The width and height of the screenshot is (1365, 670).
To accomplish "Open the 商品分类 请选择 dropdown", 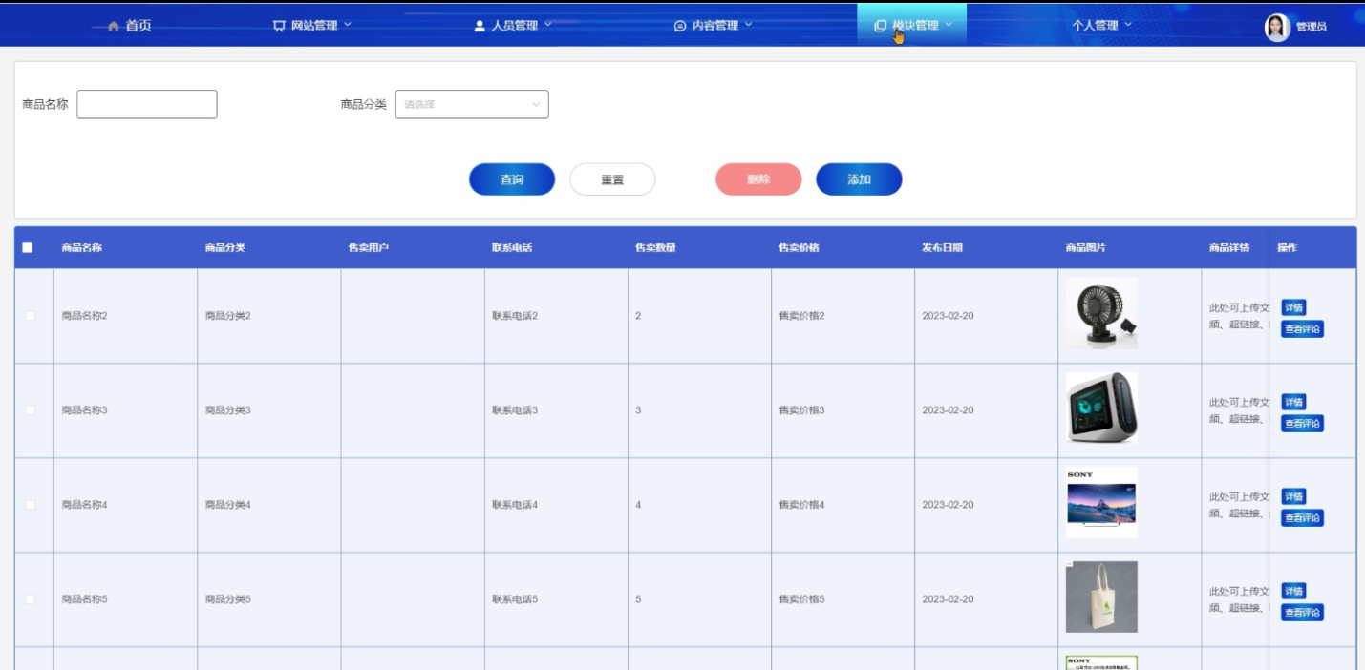I will [472, 104].
